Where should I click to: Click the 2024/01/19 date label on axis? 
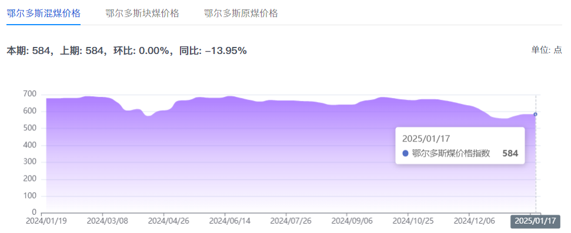(x=42, y=221)
